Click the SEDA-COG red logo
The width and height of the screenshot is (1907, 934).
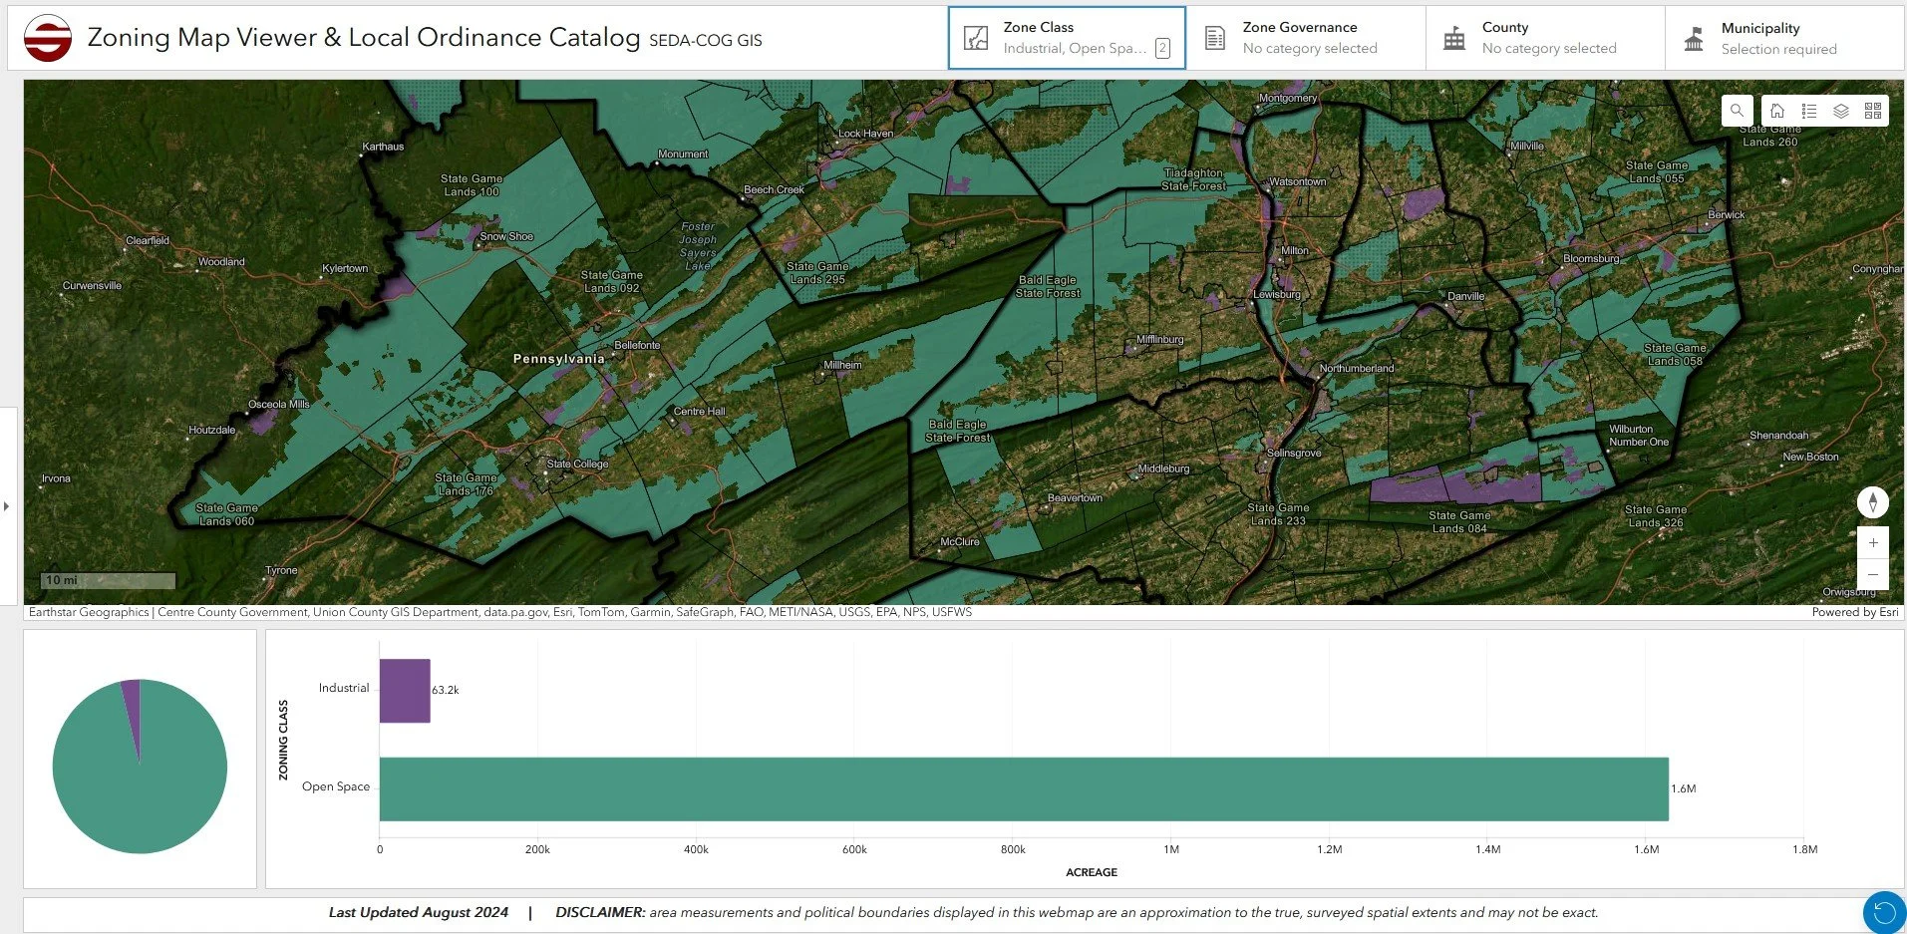click(x=47, y=38)
